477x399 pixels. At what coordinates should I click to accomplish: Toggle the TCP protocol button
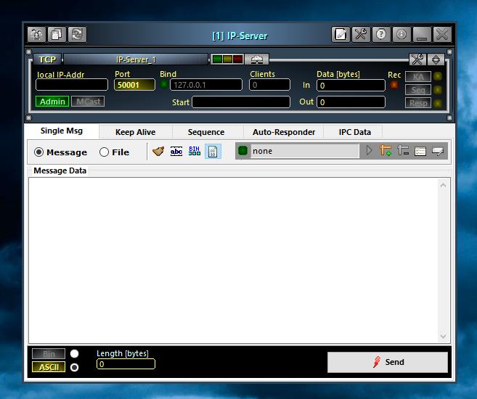[47, 59]
